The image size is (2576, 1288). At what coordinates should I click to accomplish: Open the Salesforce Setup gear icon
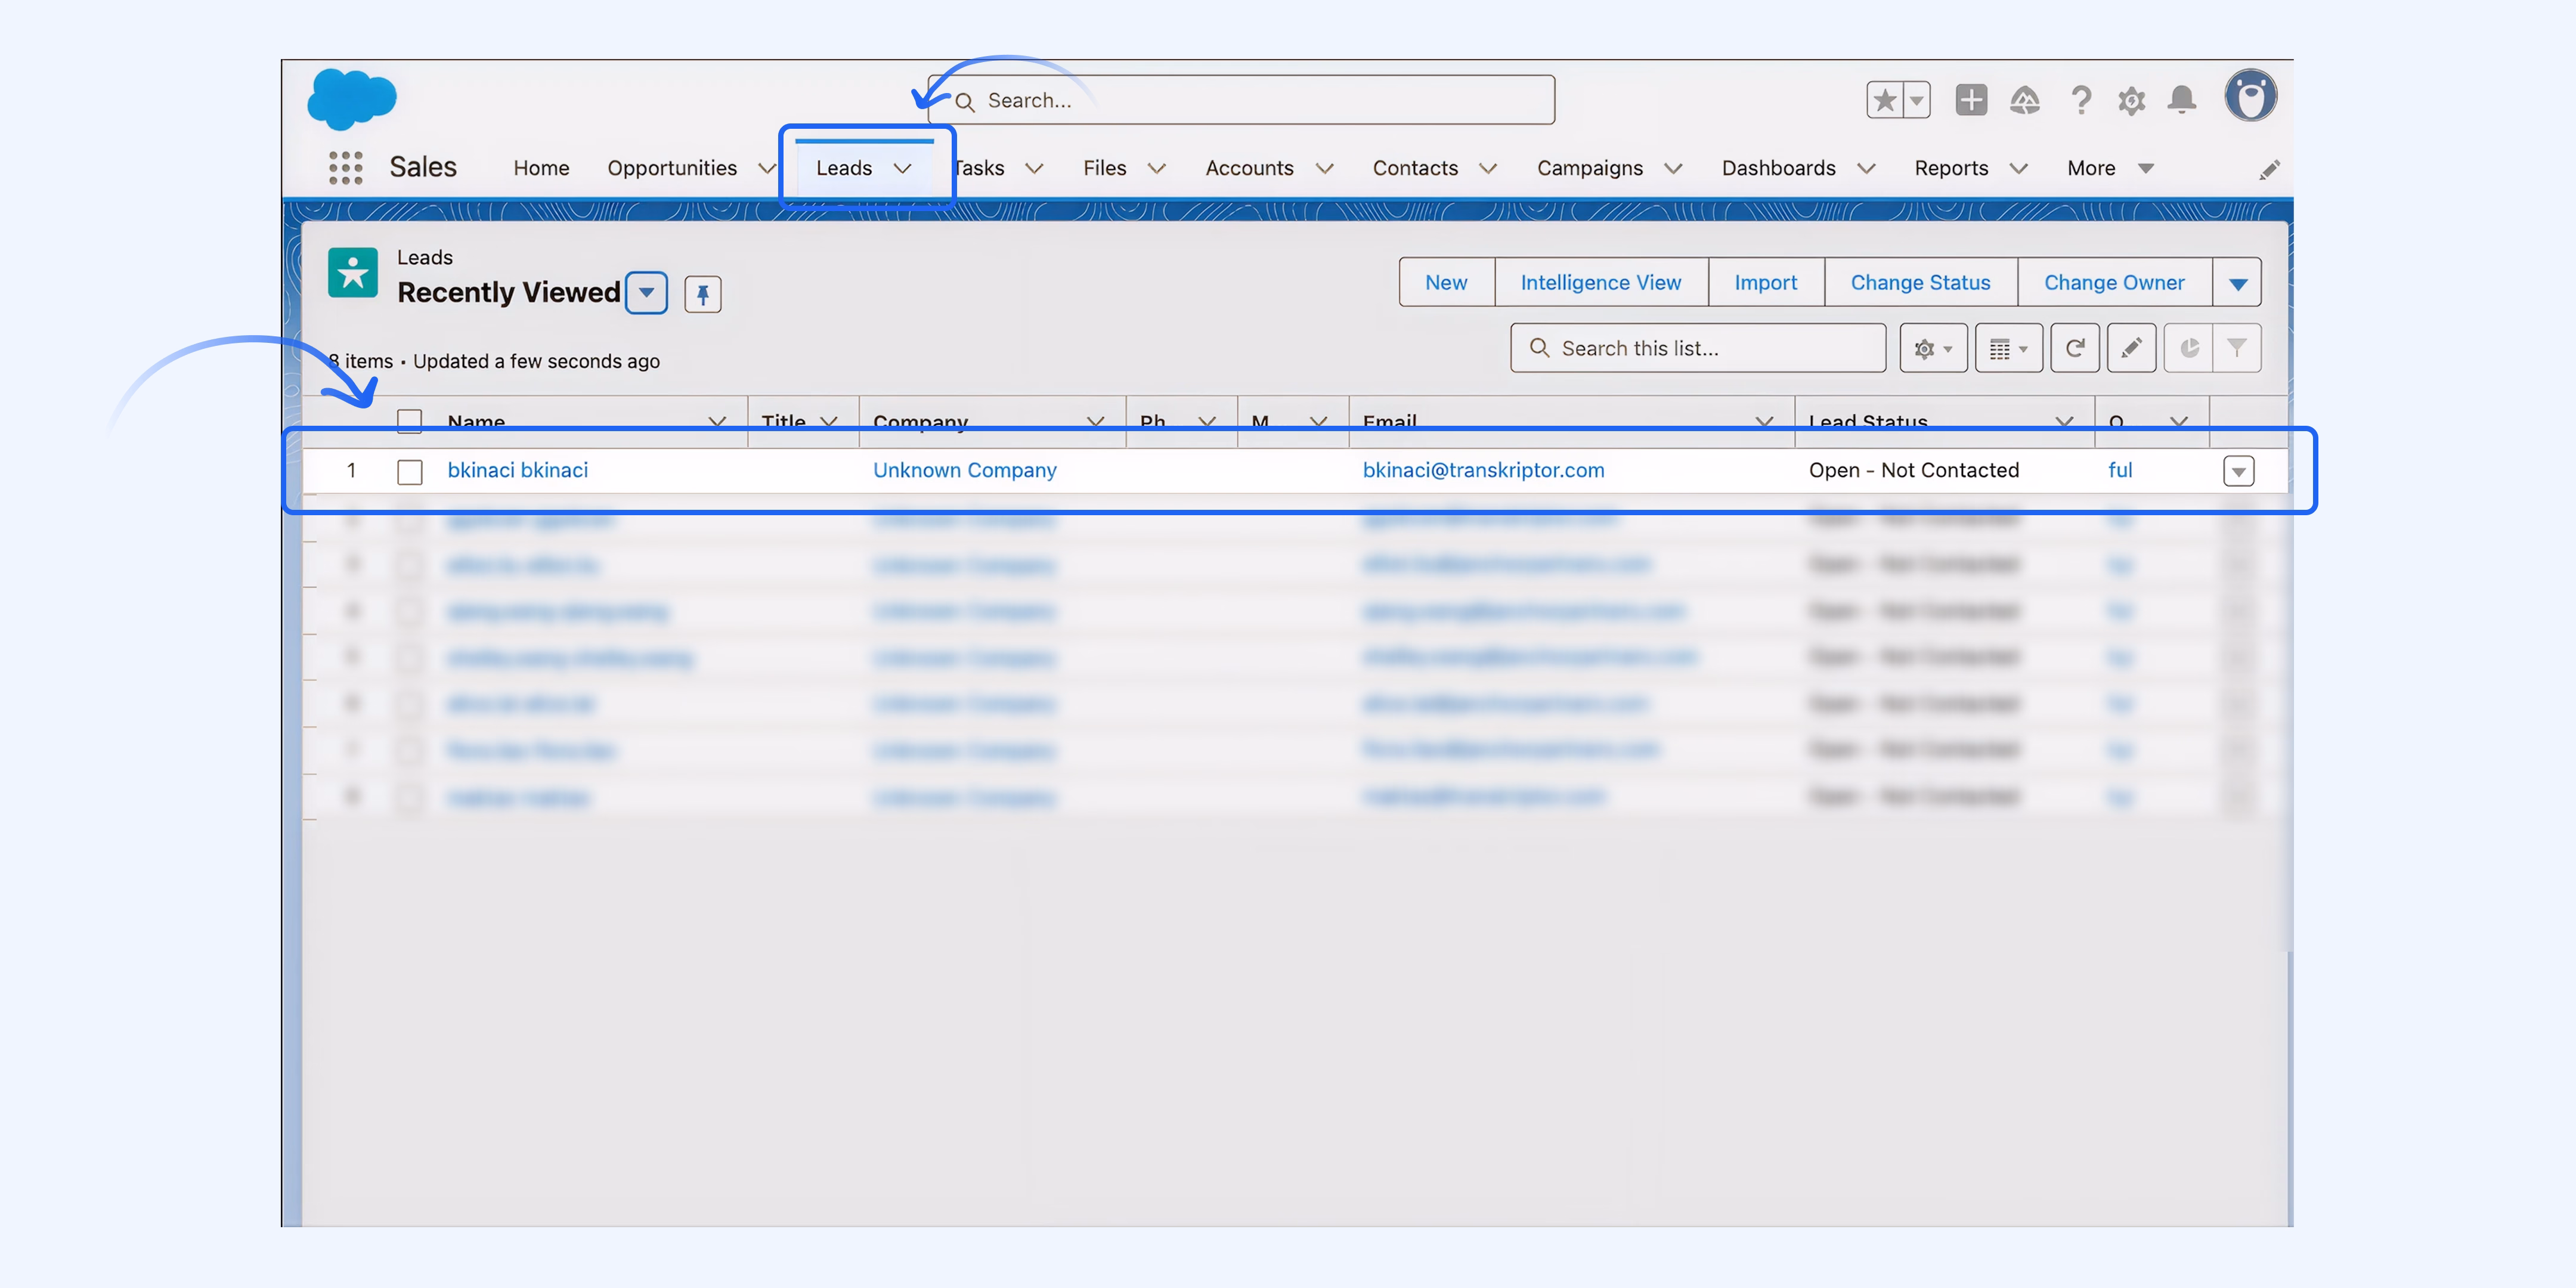coord(2131,100)
